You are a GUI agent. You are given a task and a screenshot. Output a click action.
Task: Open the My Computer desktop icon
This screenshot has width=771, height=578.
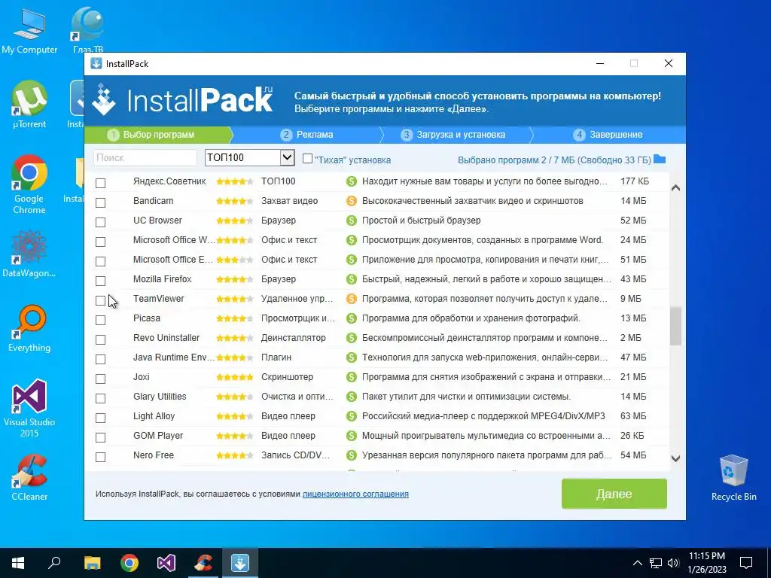[x=29, y=32]
